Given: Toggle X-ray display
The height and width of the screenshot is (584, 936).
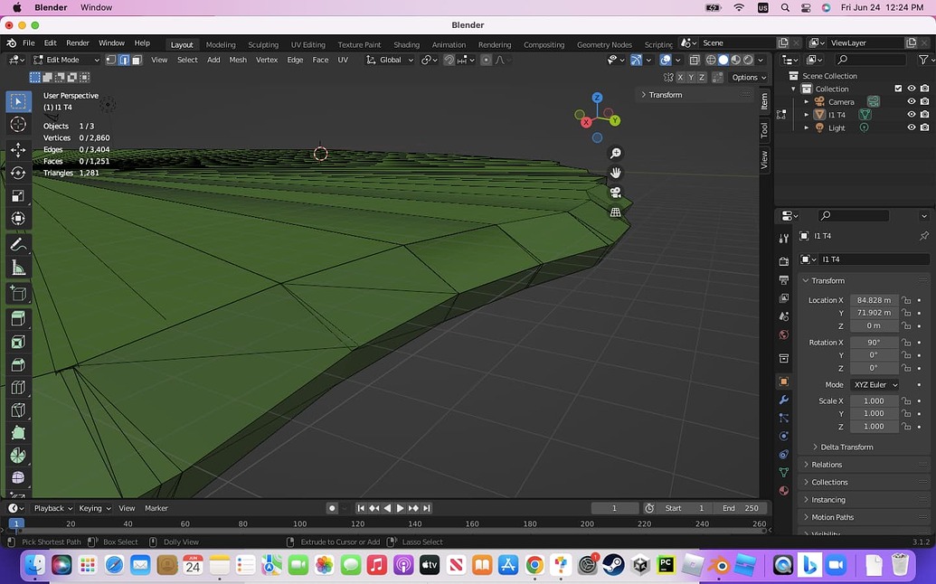Looking at the screenshot, I should [x=695, y=60].
